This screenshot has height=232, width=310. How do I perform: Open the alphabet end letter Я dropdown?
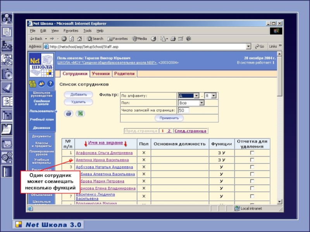[x=214, y=96]
